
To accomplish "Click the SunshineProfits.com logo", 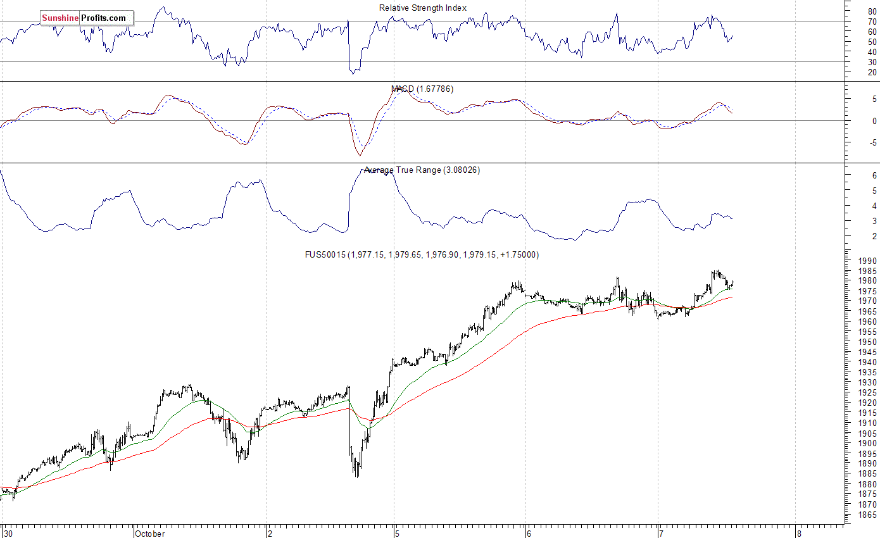I will coord(87,18).
